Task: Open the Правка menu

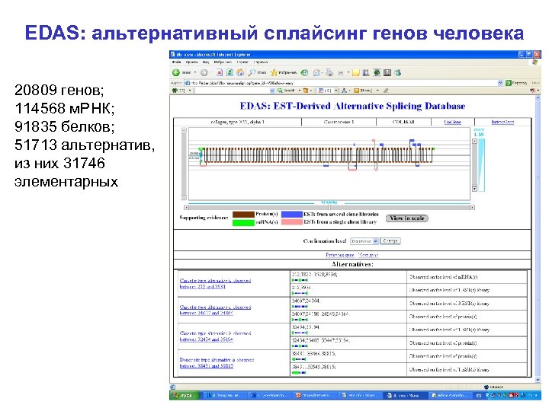Action: (192, 62)
